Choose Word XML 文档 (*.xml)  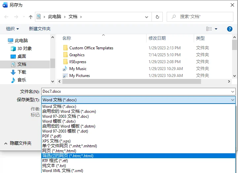(x=138, y=171)
